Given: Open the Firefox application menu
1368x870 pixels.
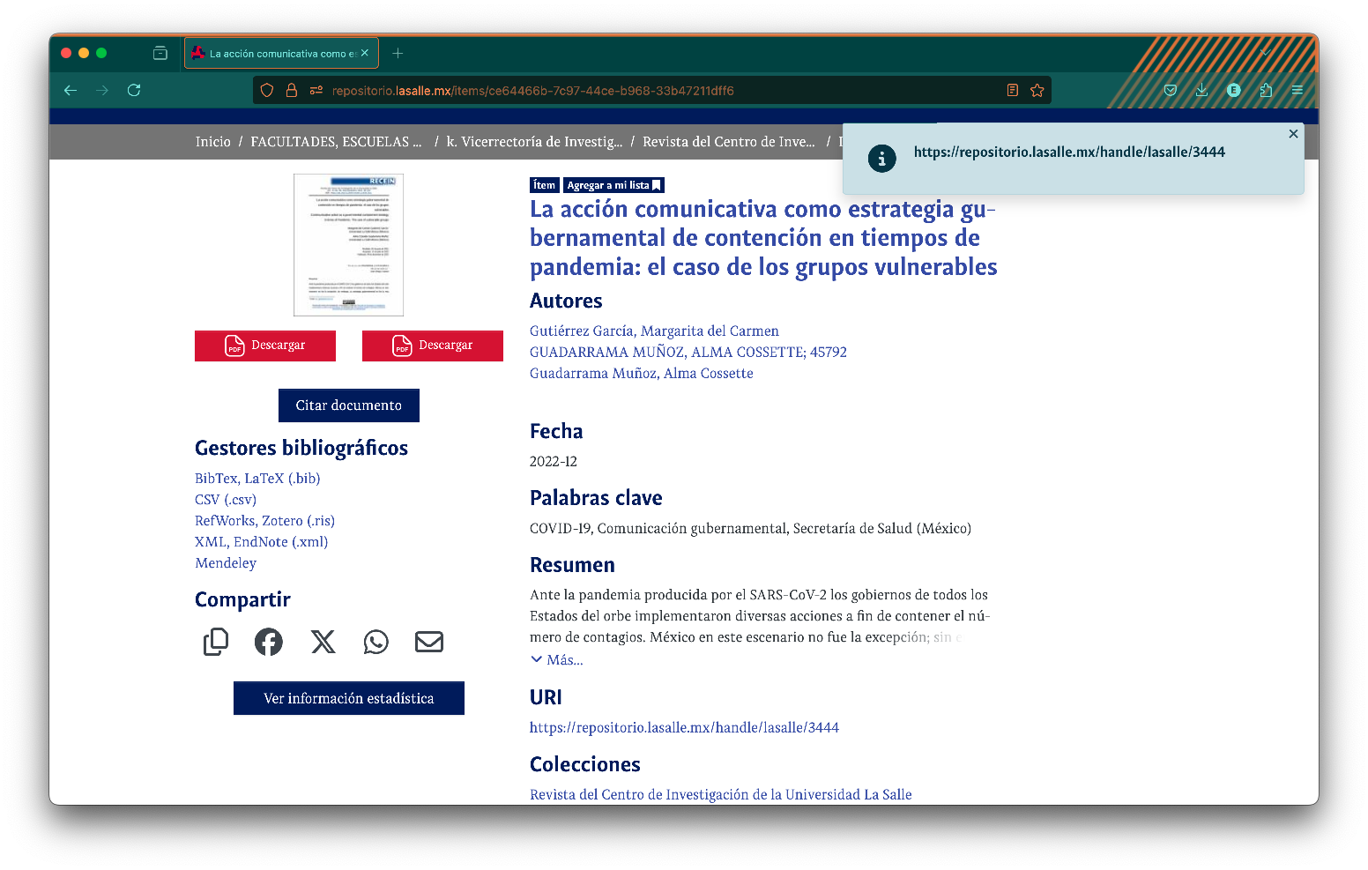Looking at the screenshot, I should 1297,90.
